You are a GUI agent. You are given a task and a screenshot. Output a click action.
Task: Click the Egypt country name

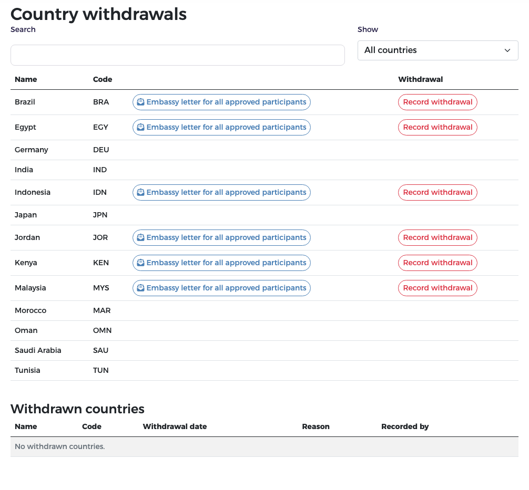25,128
